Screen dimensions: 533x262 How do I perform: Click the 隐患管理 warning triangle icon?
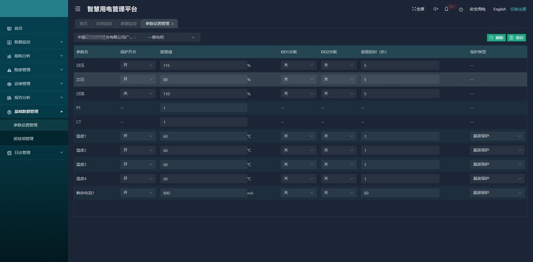(x=9, y=70)
